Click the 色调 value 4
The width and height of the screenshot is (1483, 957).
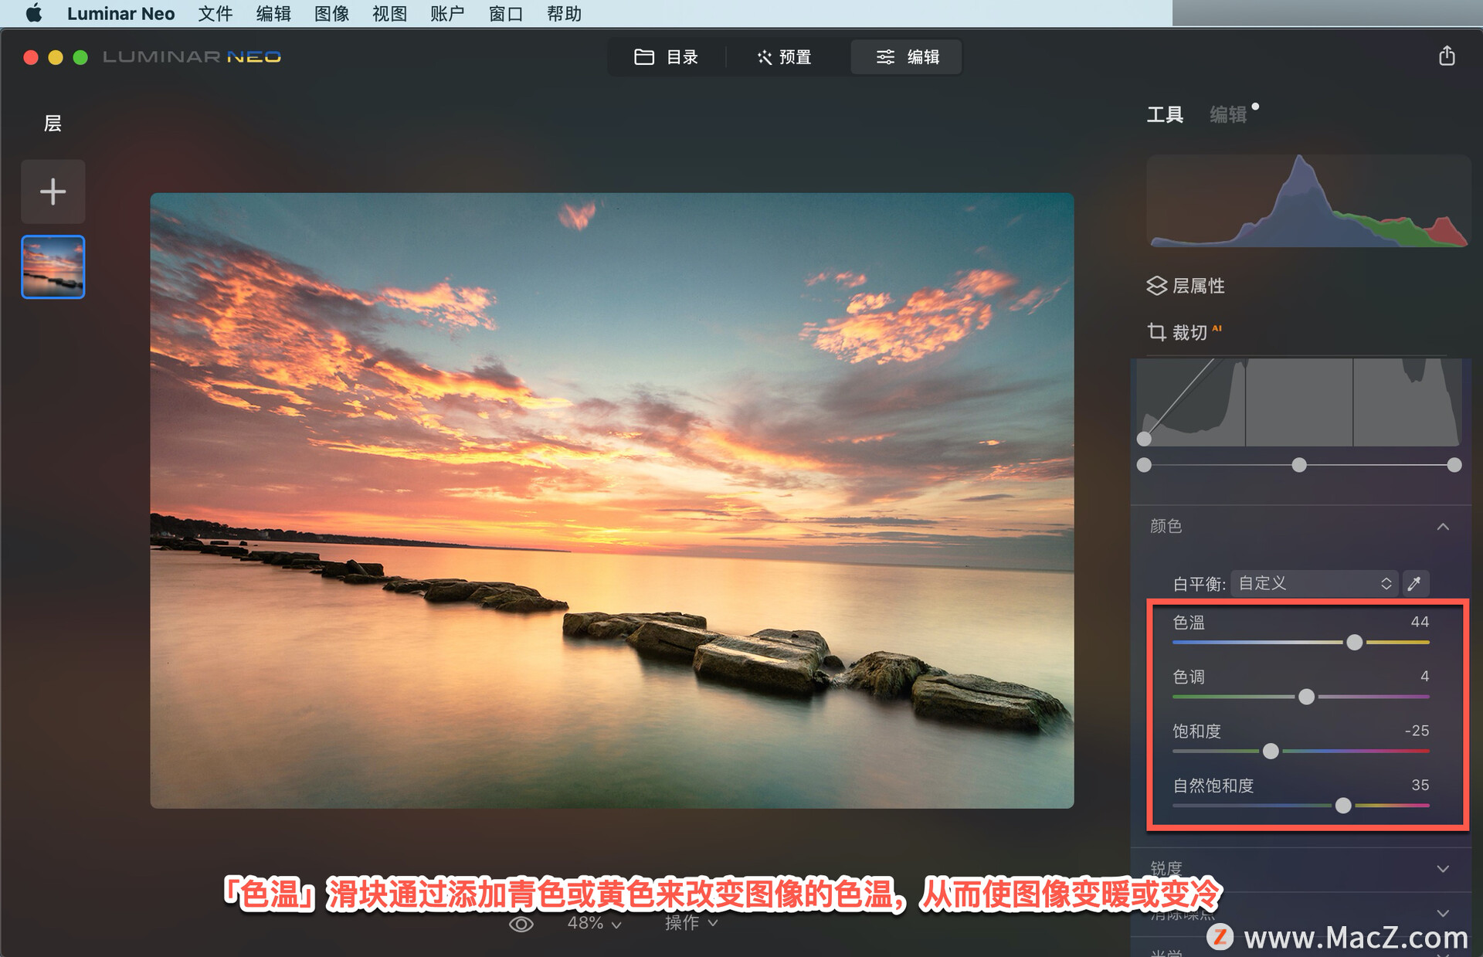[x=1424, y=677]
